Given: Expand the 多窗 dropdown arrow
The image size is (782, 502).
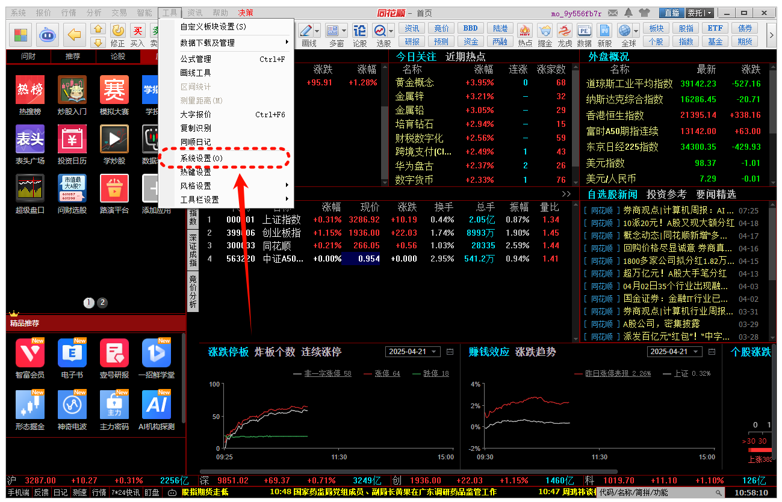Looking at the screenshot, I should click(x=344, y=30).
